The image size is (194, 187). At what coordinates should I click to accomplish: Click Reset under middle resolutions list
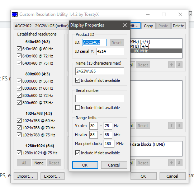point(143,126)
